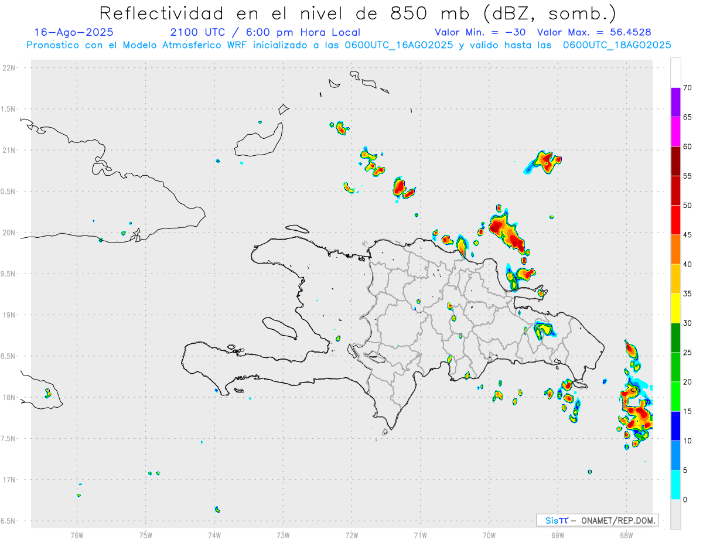
Task: Click the colorbar label '5'
Action: 685,470
